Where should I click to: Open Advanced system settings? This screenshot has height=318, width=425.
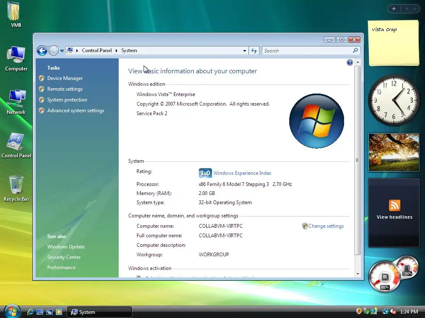(x=76, y=111)
